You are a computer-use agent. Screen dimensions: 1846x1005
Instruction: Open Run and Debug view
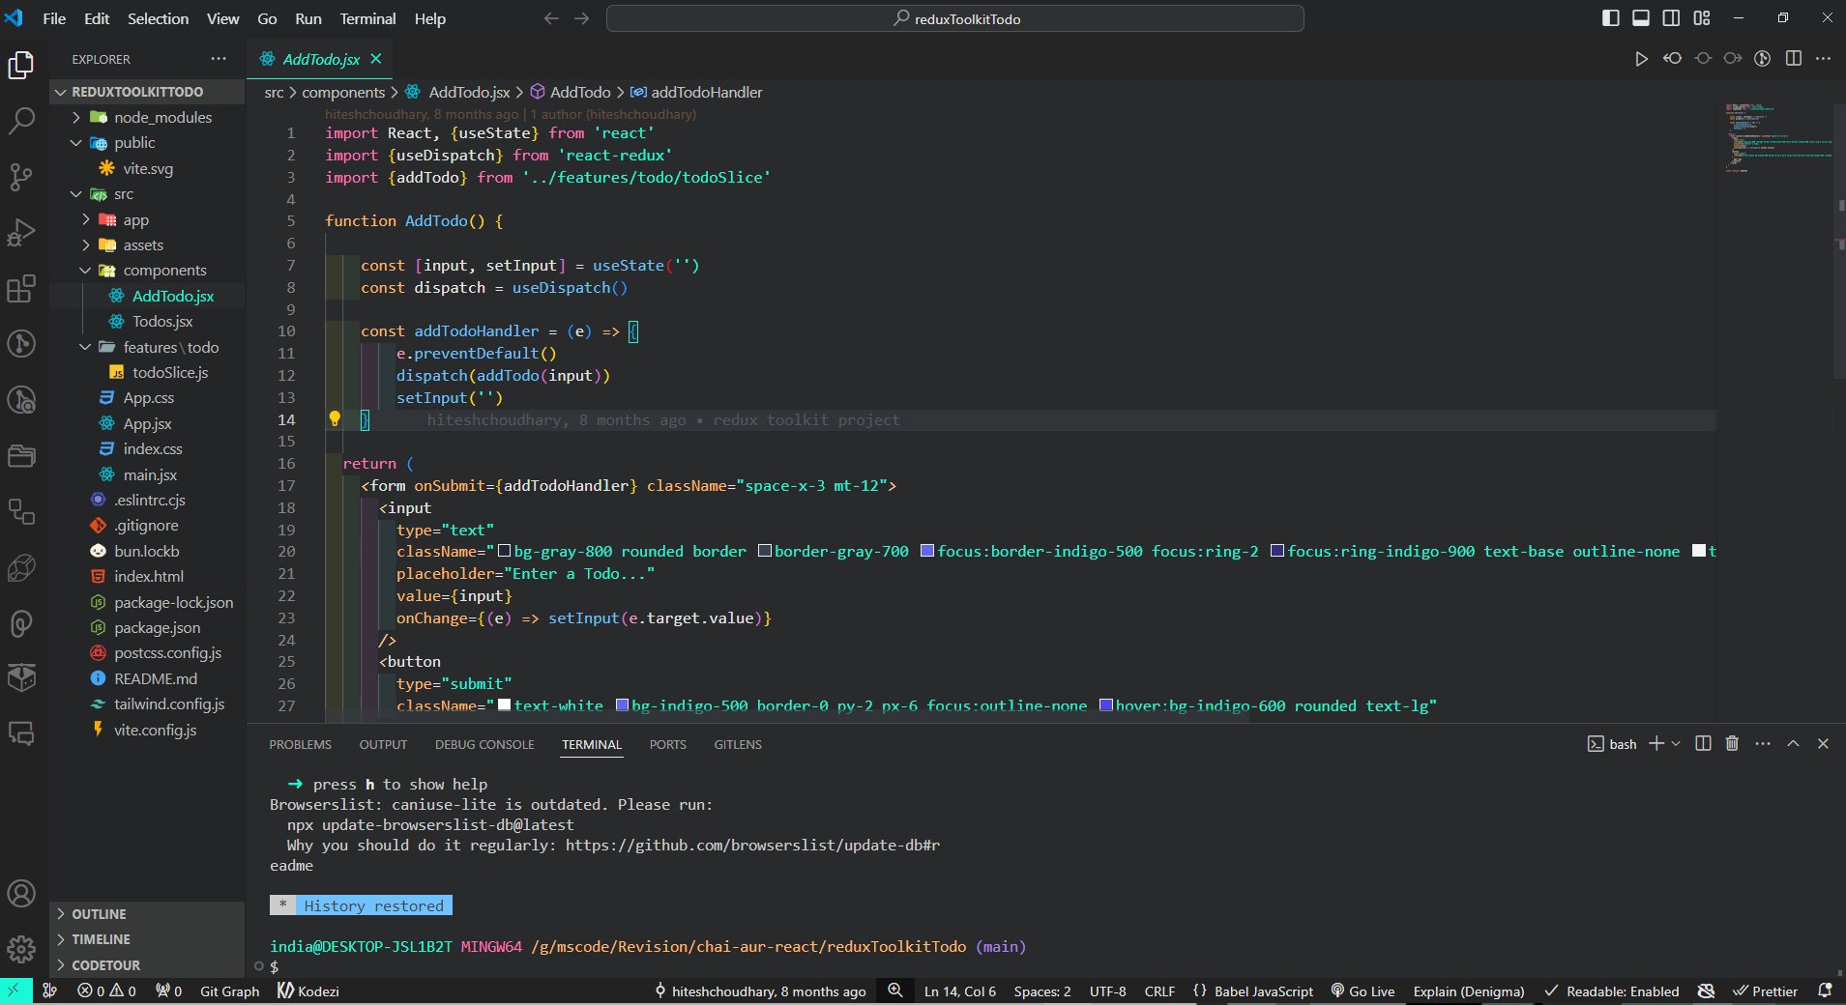coord(21,232)
